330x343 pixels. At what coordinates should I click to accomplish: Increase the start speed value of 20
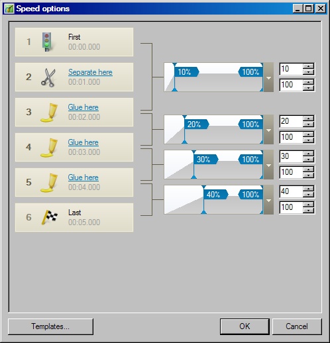click(x=308, y=119)
